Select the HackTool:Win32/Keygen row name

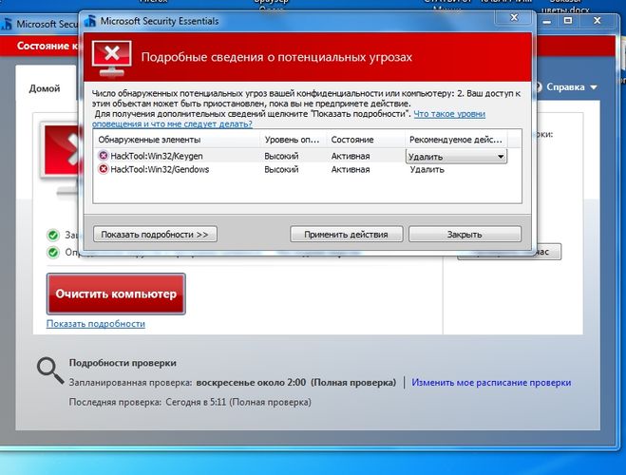click(157, 156)
